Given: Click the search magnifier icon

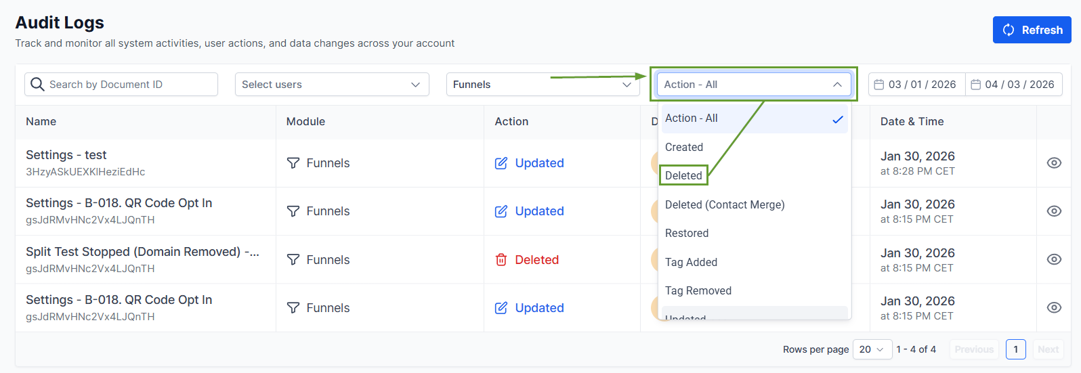Looking at the screenshot, I should coord(37,85).
